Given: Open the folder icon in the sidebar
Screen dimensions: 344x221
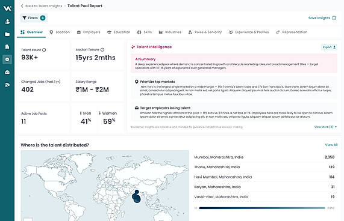Looking at the screenshot, I should tap(7, 34).
